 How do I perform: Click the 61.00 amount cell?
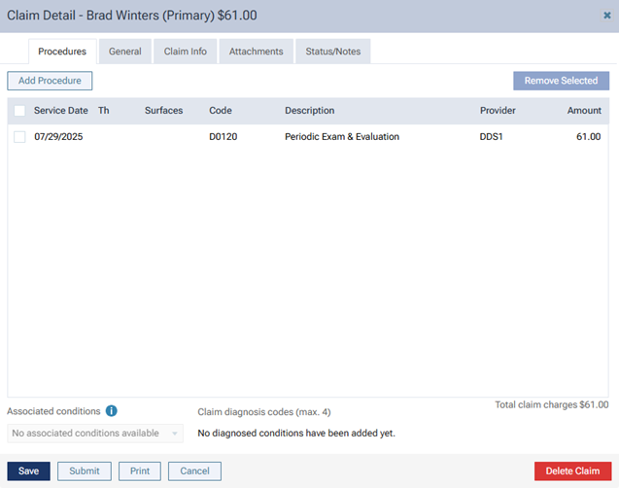(x=588, y=137)
